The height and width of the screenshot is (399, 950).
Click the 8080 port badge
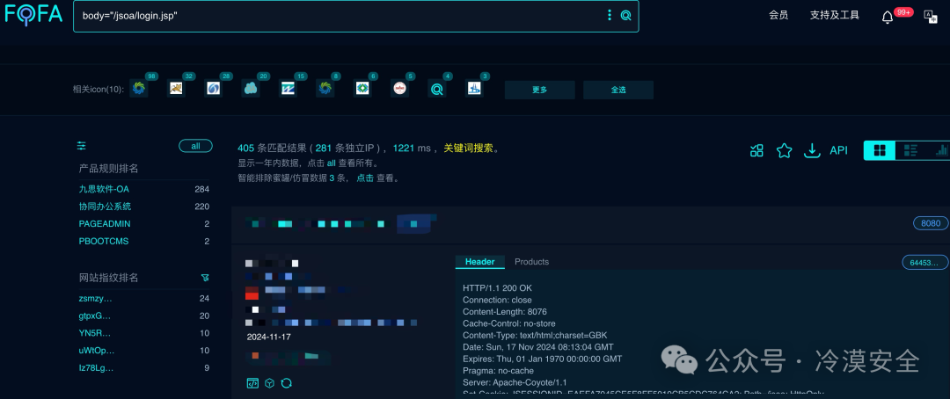[931, 223]
